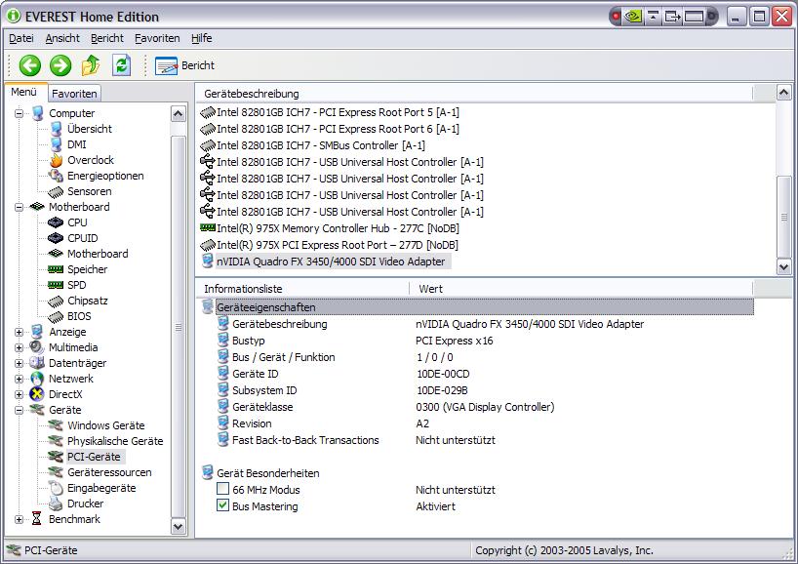The image size is (798, 564).
Task: Select the DMI icon in tree
Action: (56, 144)
